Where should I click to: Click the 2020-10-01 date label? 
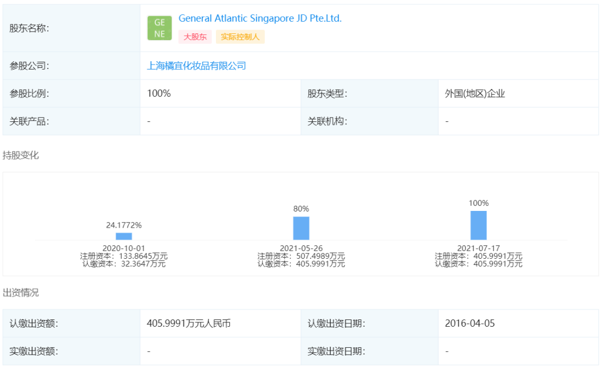pyautogui.click(x=124, y=248)
